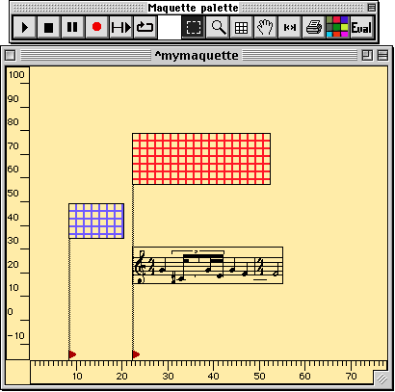
Task: Click the Play button in Maquette palette
Action: pos(25,28)
